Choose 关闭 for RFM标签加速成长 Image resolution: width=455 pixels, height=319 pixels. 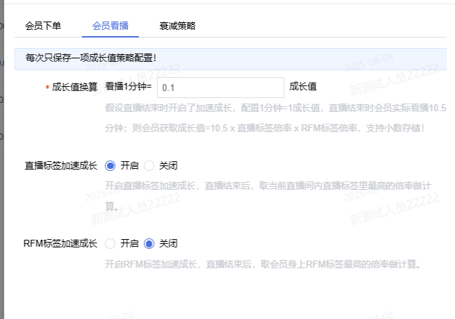149,244
